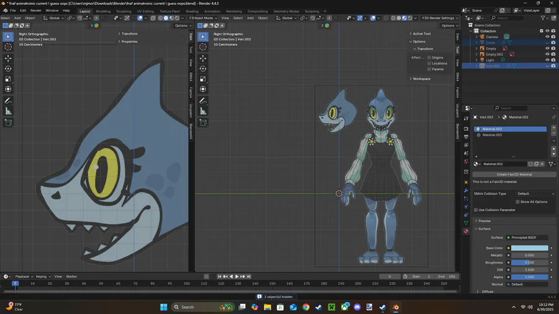
Task: Enable Affect Only Parents checkbox
Action: coord(429,69)
